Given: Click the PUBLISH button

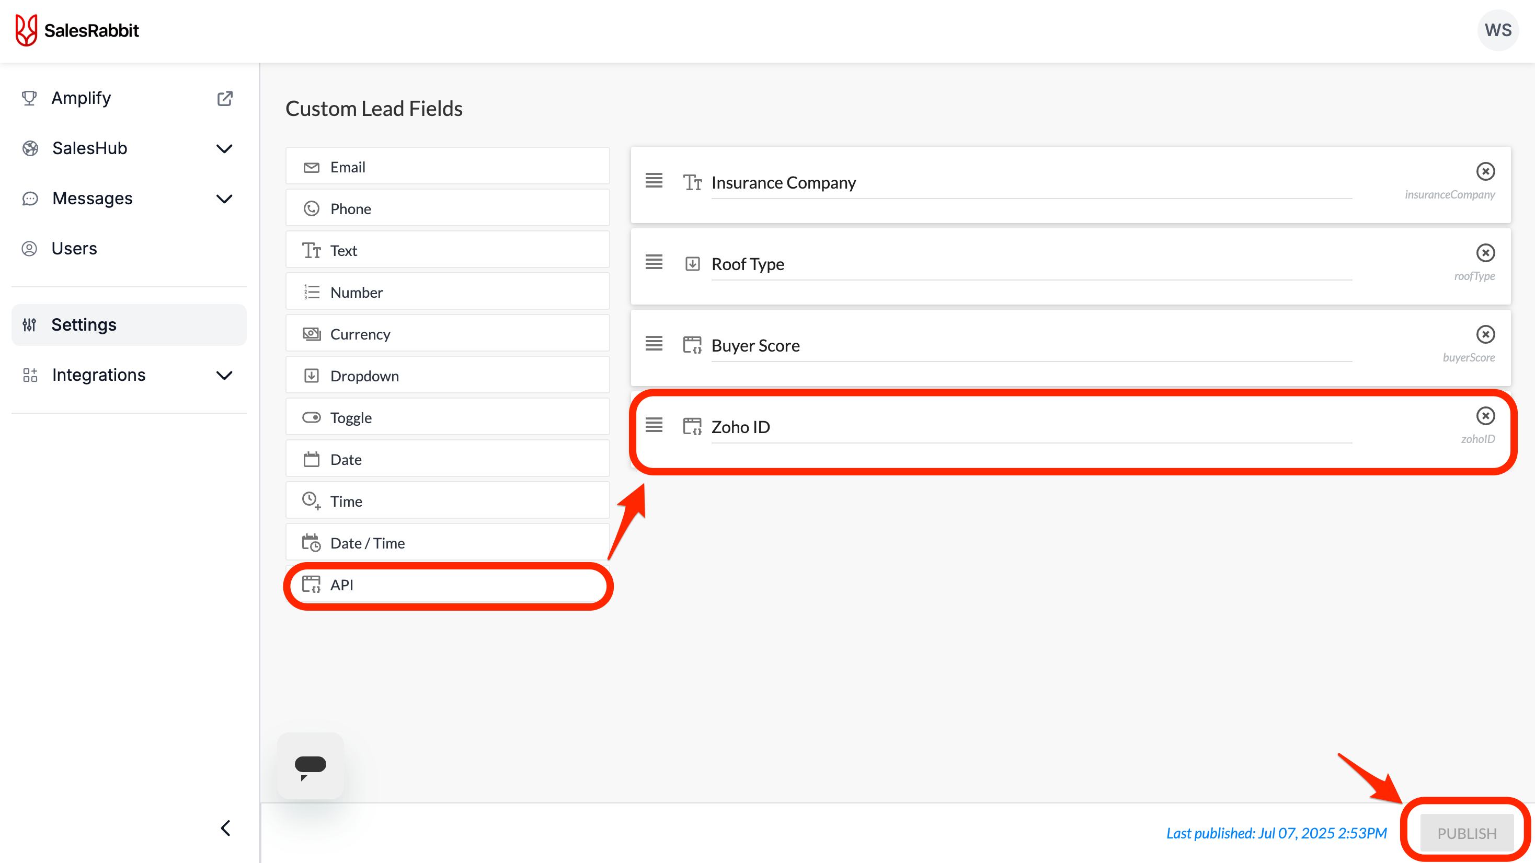Looking at the screenshot, I should [1467, 833].
